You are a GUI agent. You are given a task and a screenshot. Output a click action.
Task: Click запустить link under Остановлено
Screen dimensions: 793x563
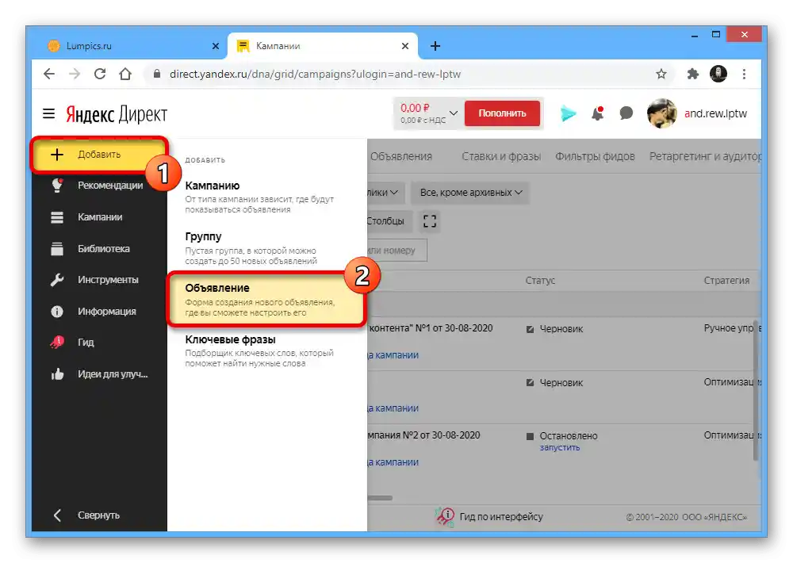(x=559, y=448)
